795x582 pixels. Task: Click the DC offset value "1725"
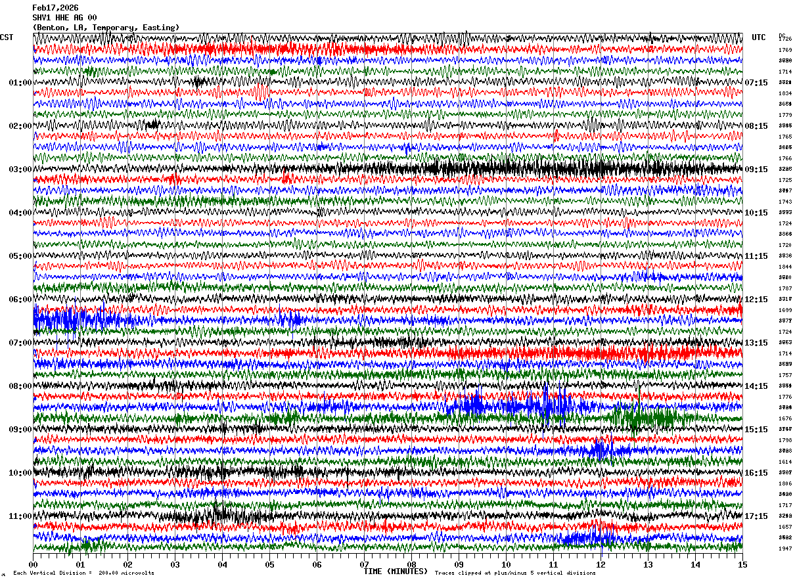tap(785, 180)
